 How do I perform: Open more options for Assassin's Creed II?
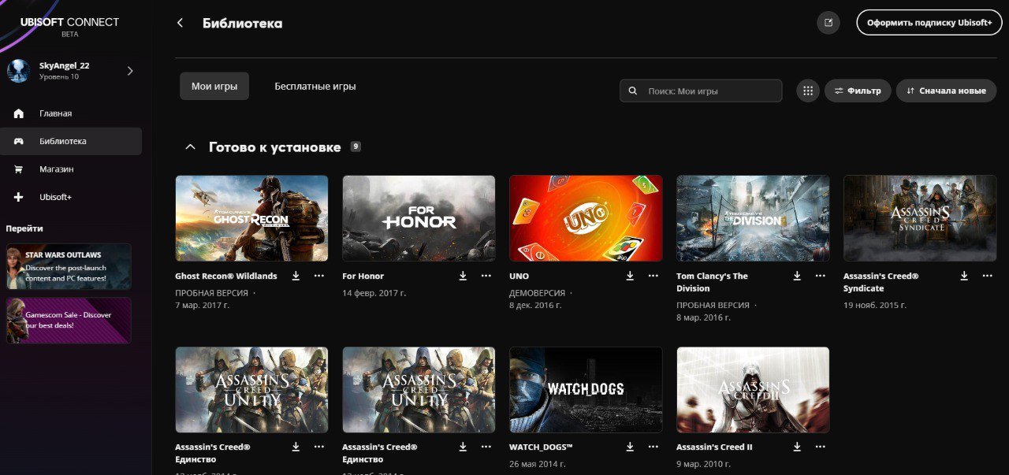[820, 447]
